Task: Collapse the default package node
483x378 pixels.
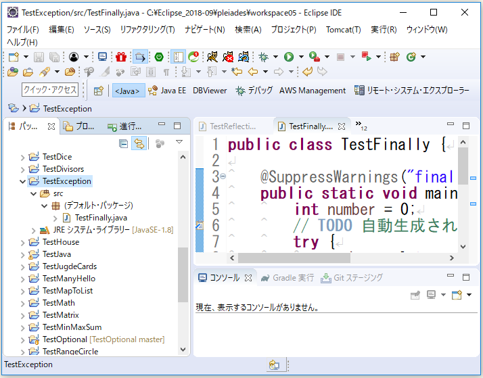Action: [x=45, y=206]
